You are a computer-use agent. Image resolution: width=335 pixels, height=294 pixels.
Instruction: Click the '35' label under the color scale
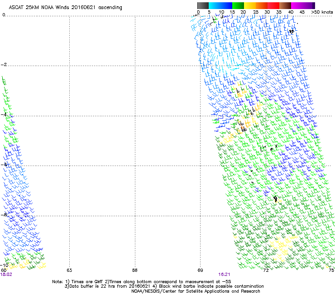(279, 12)
